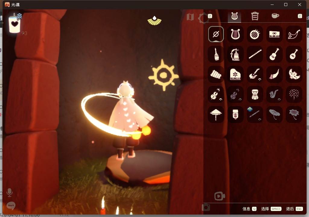The height and width of the screenshot is (217, 309).
Task: Open the chat speech bubble
Action: coord(11,206)
